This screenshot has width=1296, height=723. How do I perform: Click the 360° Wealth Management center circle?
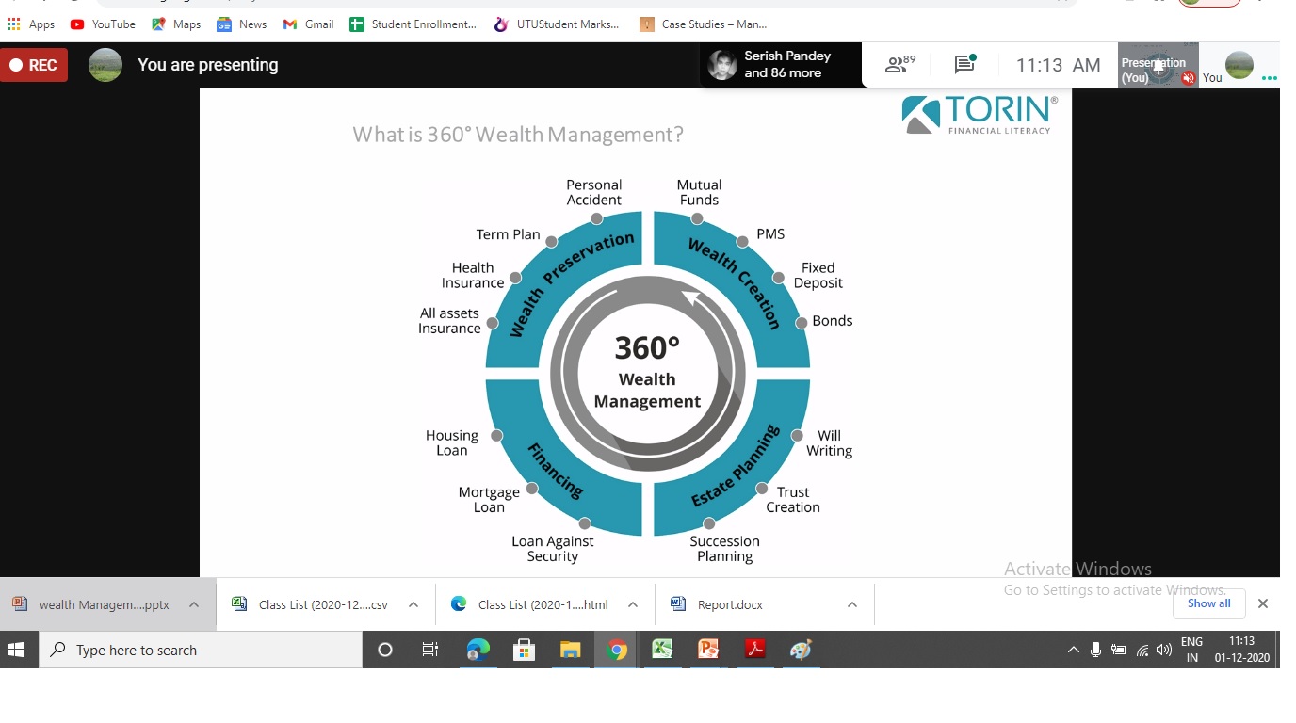coord(647,374)
